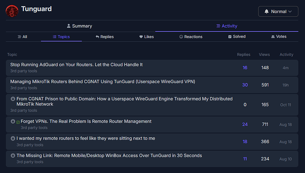This screenshot has height=173, width=305.
Task: Sort by the Replies column header
Action: coord(244,55)
